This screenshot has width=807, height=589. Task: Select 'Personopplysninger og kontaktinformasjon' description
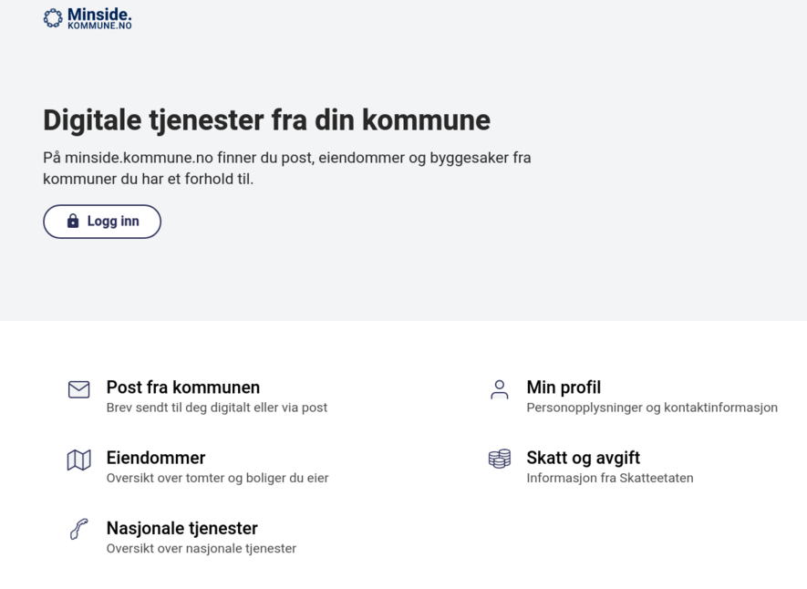(652, 408)
